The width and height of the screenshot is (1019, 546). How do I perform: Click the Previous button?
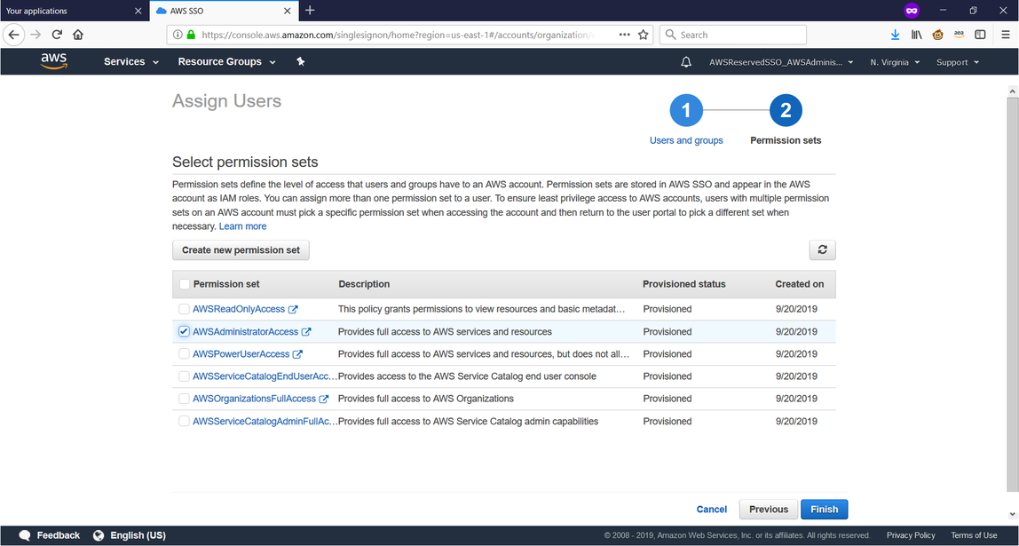click(769, 510)
